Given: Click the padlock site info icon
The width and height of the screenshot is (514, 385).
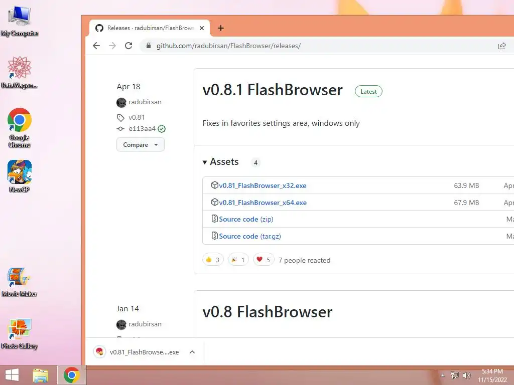Looking at the screenshot, I should (149, 46).
